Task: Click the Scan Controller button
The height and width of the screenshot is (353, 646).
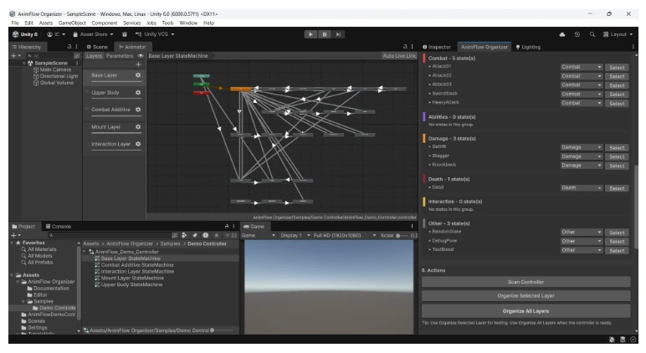Action: pos(526,282)
